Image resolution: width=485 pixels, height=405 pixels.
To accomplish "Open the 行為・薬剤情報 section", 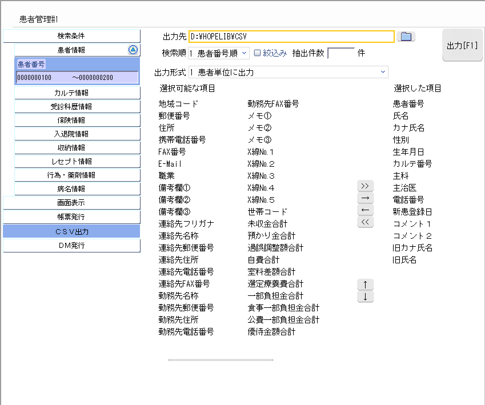I will pyautogui.click(x=77, y=175).
